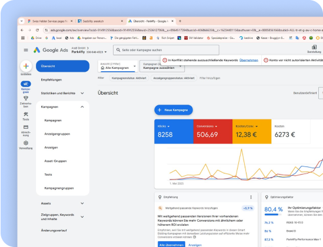Click the help icon after recommendation text
Image resolution: width=323 pixels, height=247 pixels.
tap(194, 237)
